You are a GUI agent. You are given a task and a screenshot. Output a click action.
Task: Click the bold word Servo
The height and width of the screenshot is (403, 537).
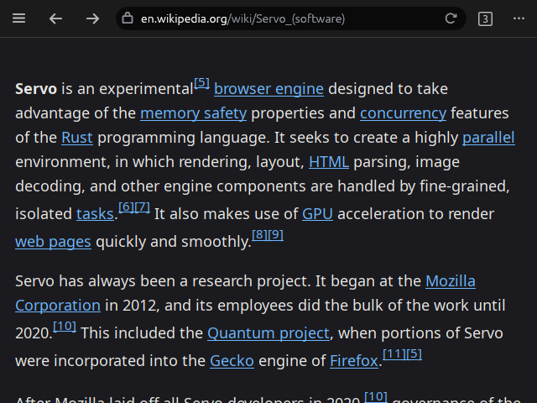36,89
